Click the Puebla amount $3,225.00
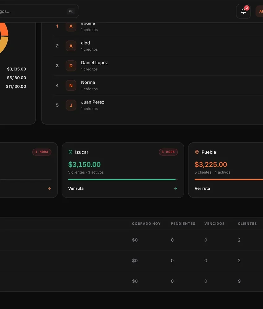263x309 pixels. click(x=211, y=164)
